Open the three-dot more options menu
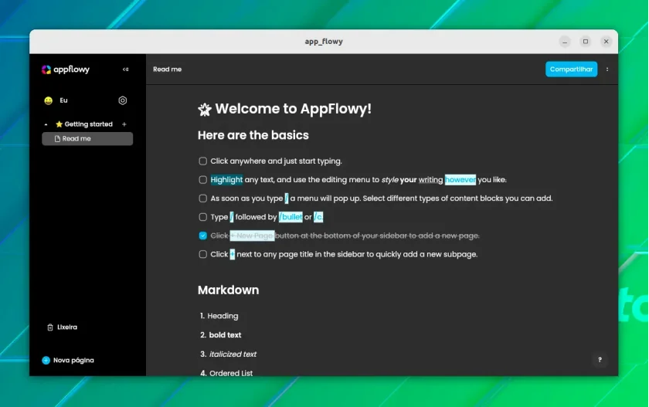This screenshot has height=407, width=649. click(x=607, y=70)
